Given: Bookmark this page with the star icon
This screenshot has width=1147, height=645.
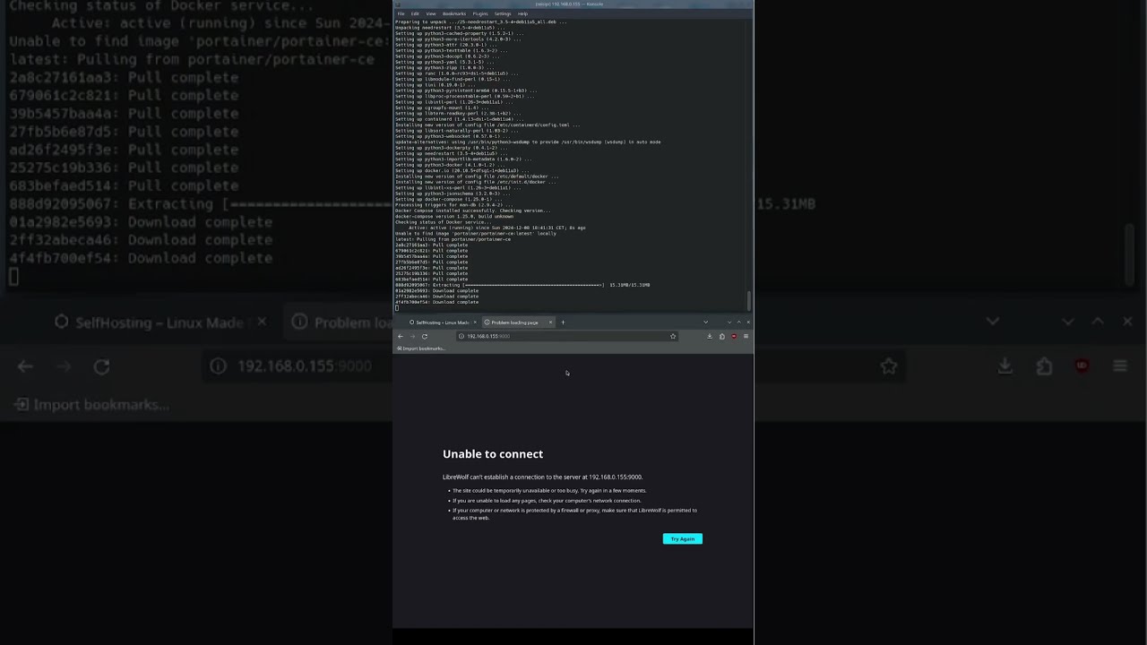Looking at the screenshot, I should [673, 336].
